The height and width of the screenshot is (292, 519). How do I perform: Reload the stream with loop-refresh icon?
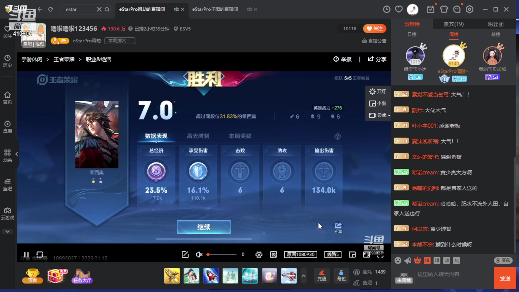pyautogui.click(x=40, y=254)
